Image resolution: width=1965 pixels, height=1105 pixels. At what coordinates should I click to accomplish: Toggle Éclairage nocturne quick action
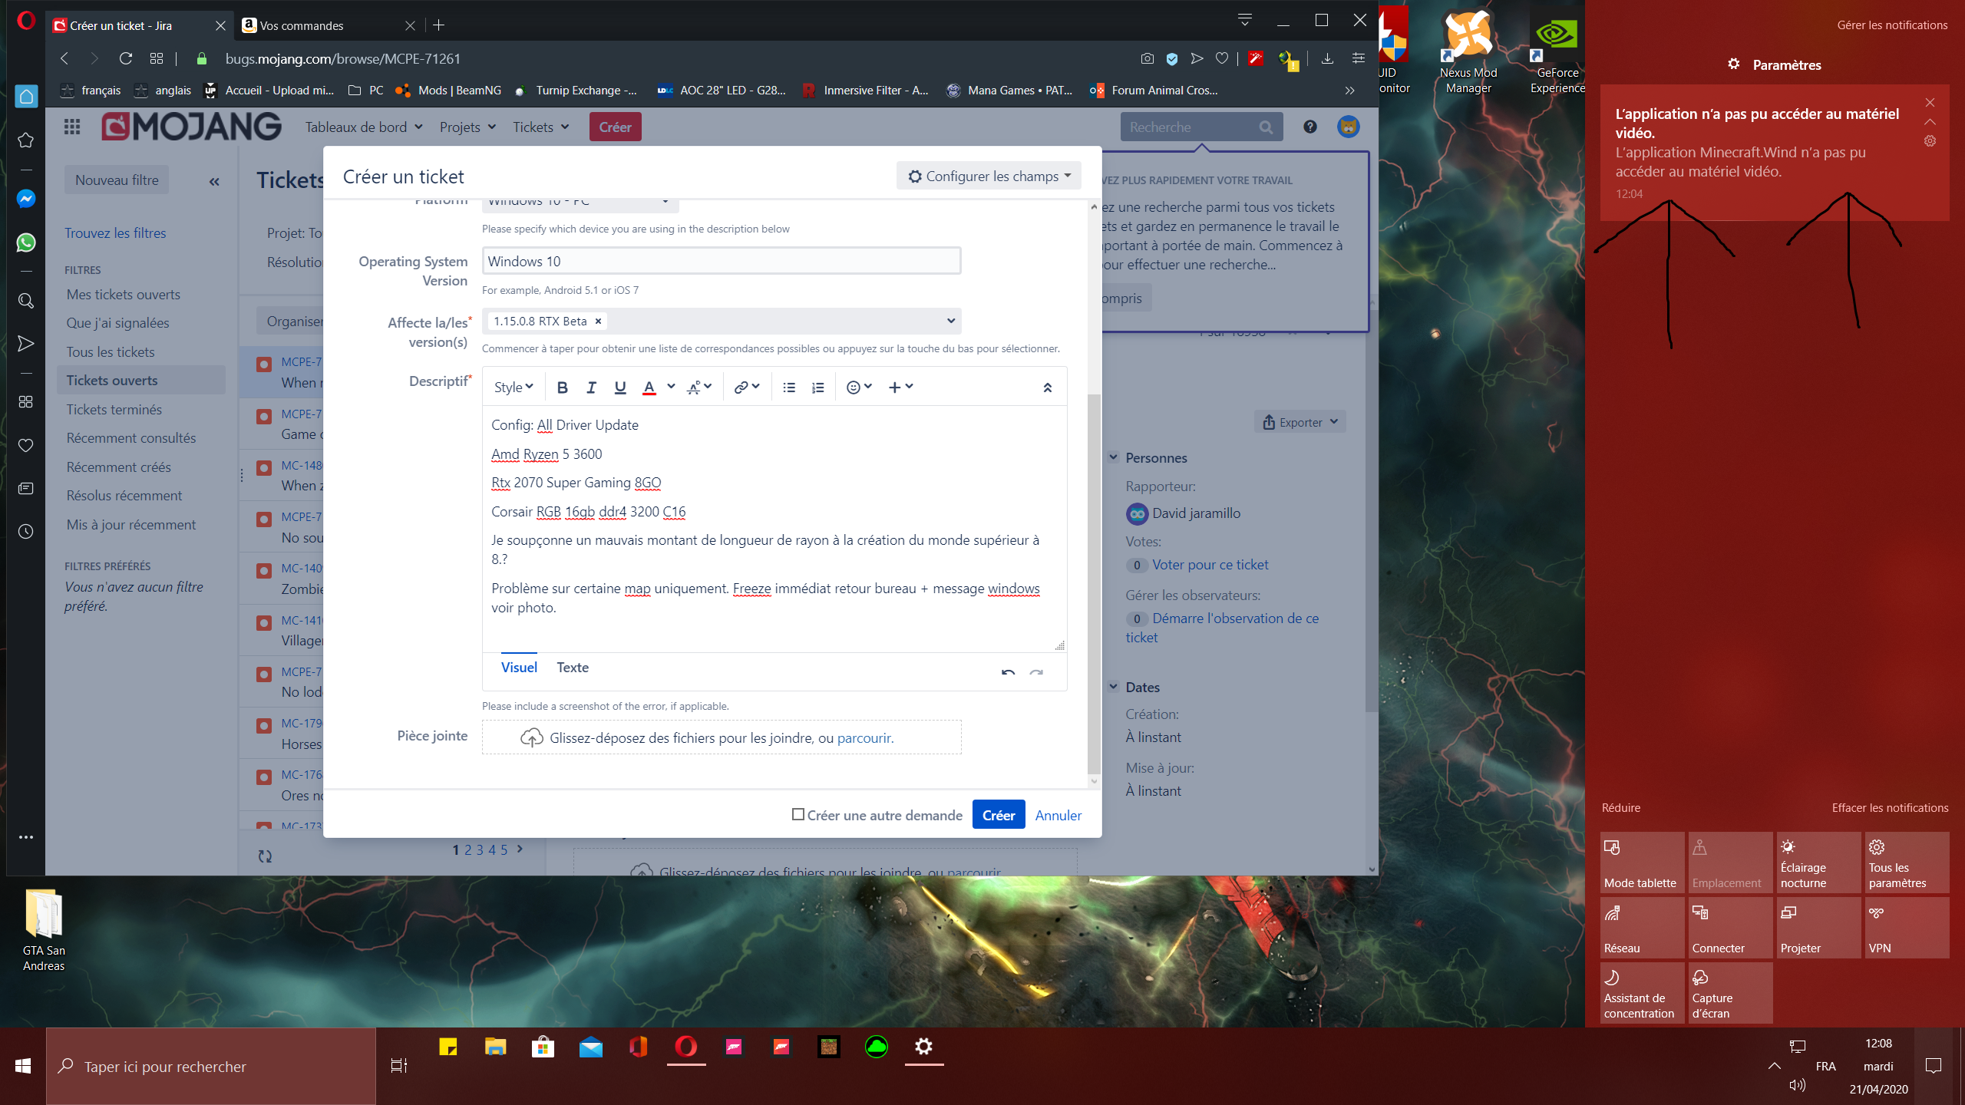1818,862
